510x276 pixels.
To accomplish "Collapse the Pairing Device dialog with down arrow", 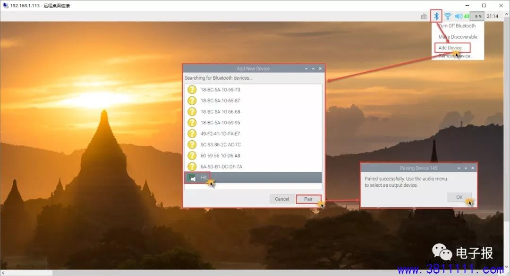I will 458,168.
